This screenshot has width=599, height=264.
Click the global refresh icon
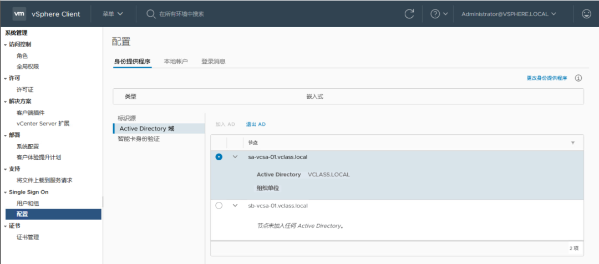coord(410,14)
